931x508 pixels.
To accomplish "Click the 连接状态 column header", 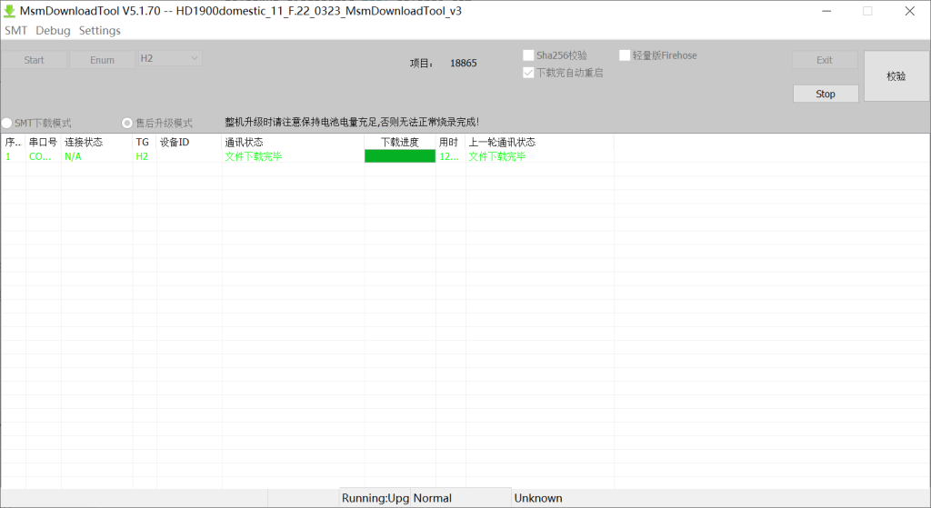I will click(x=96, y=142).
